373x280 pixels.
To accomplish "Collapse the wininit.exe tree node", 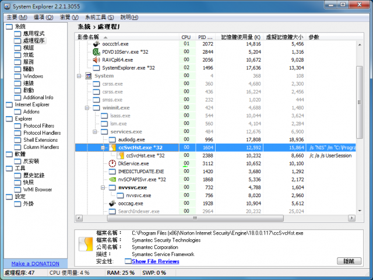I will pos(87,108).
